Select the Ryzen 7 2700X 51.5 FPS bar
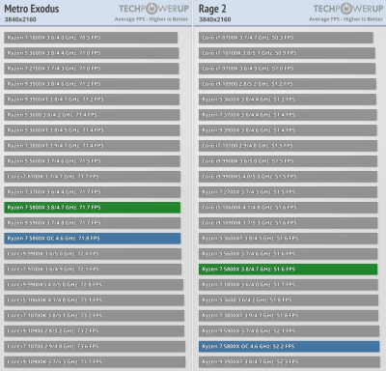This screenshot has width=386, height=371. pos(288,192)
